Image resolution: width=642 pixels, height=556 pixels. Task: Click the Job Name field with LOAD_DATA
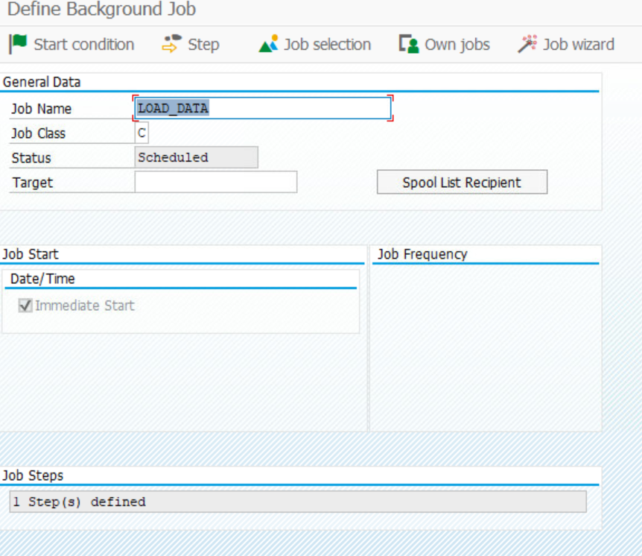263,108
